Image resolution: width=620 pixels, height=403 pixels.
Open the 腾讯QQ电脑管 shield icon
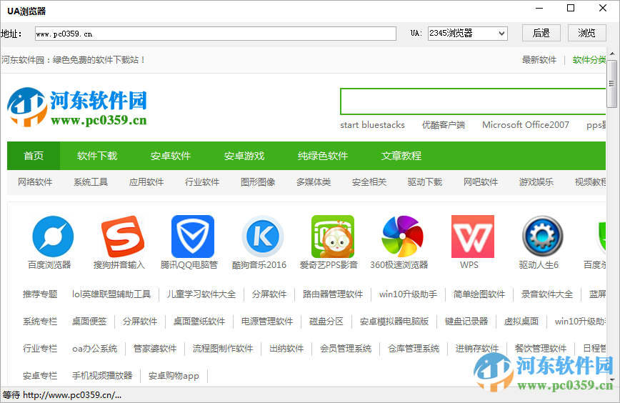tap(193, 236)
